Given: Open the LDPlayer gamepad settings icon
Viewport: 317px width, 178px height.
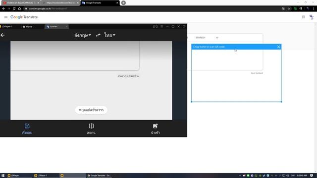Looking at the screenshot, I should 155,26.
